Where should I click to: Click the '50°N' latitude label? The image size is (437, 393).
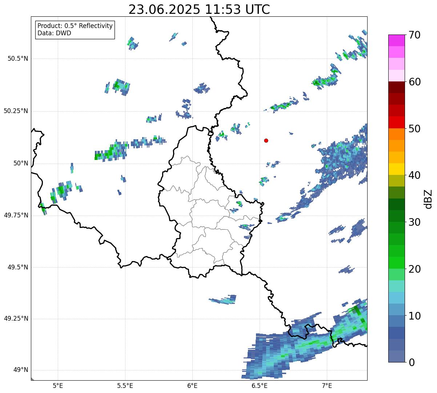[x=21, y=163]
